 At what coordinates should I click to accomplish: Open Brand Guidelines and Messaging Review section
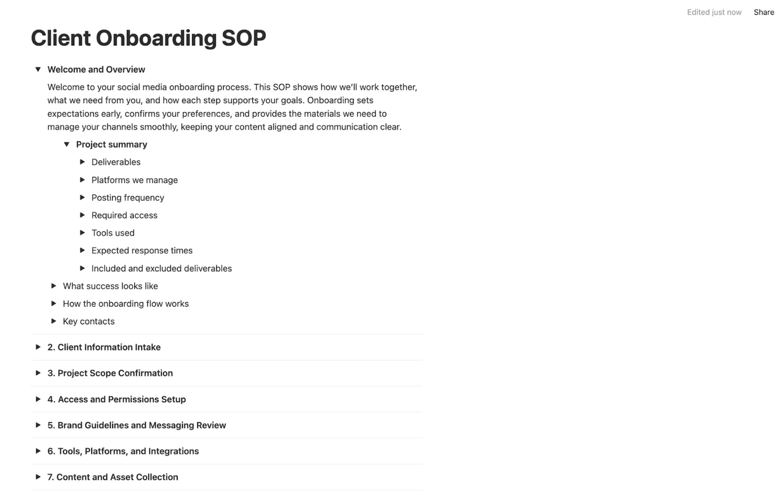[x=38, y=425]
